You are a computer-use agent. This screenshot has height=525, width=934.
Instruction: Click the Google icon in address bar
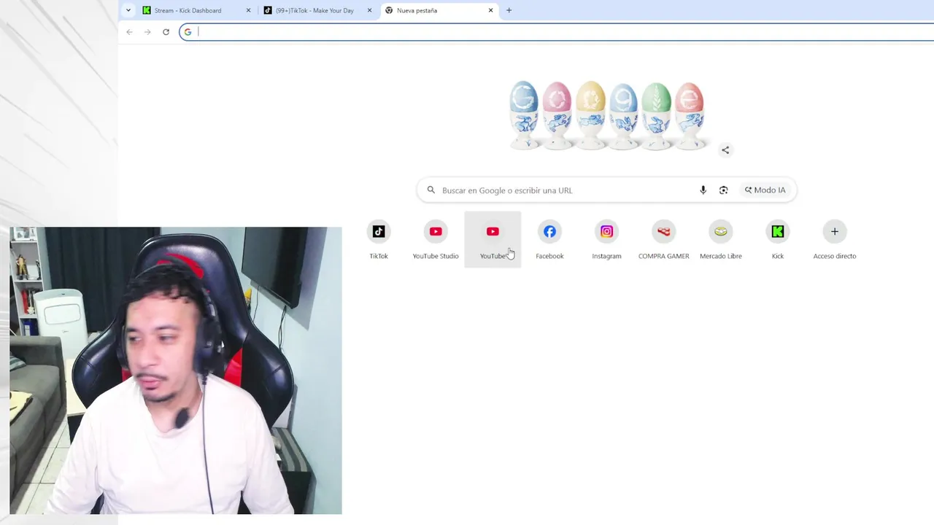(188, 31)
